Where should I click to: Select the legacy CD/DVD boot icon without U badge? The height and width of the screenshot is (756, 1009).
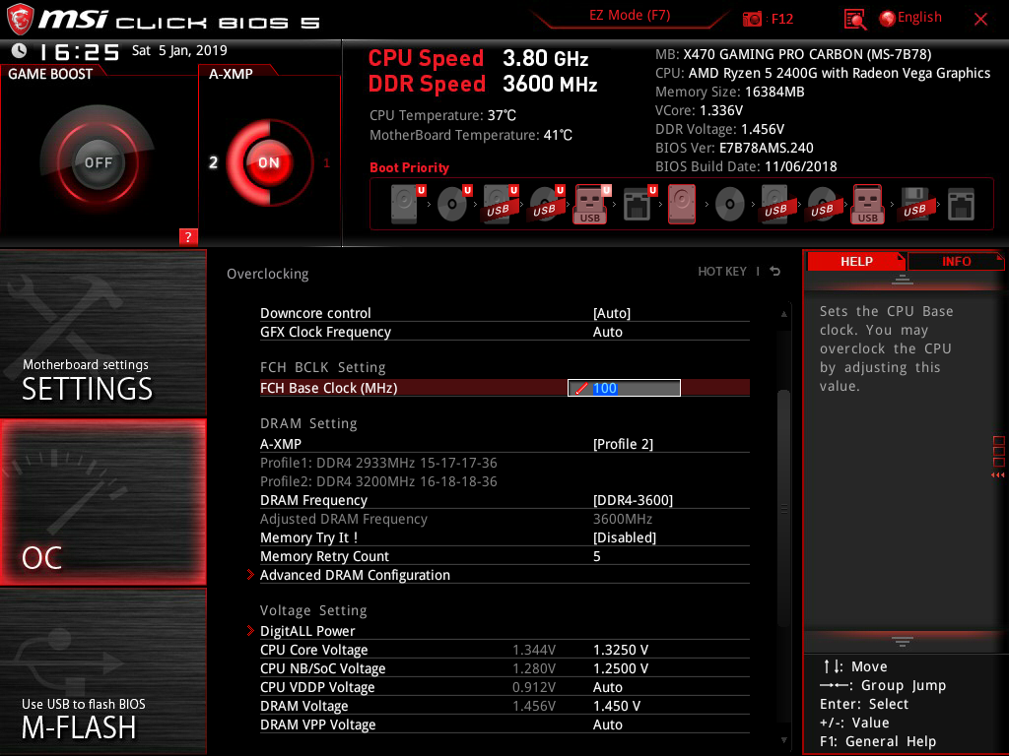point(730,205)
